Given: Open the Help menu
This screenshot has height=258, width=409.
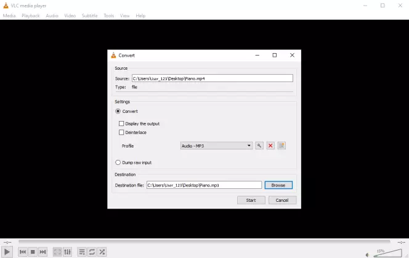Looking at the screenshot, I should [x=140, y=15].
